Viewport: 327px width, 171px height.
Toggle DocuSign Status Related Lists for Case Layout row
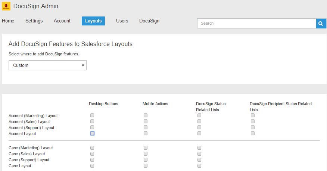click(x=199, y=166)
